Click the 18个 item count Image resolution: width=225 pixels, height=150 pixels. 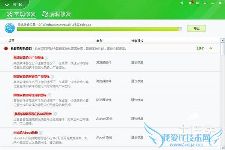click(x=200, y=48)
